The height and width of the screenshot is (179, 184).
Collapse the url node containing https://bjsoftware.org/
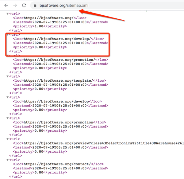[7, 14]
